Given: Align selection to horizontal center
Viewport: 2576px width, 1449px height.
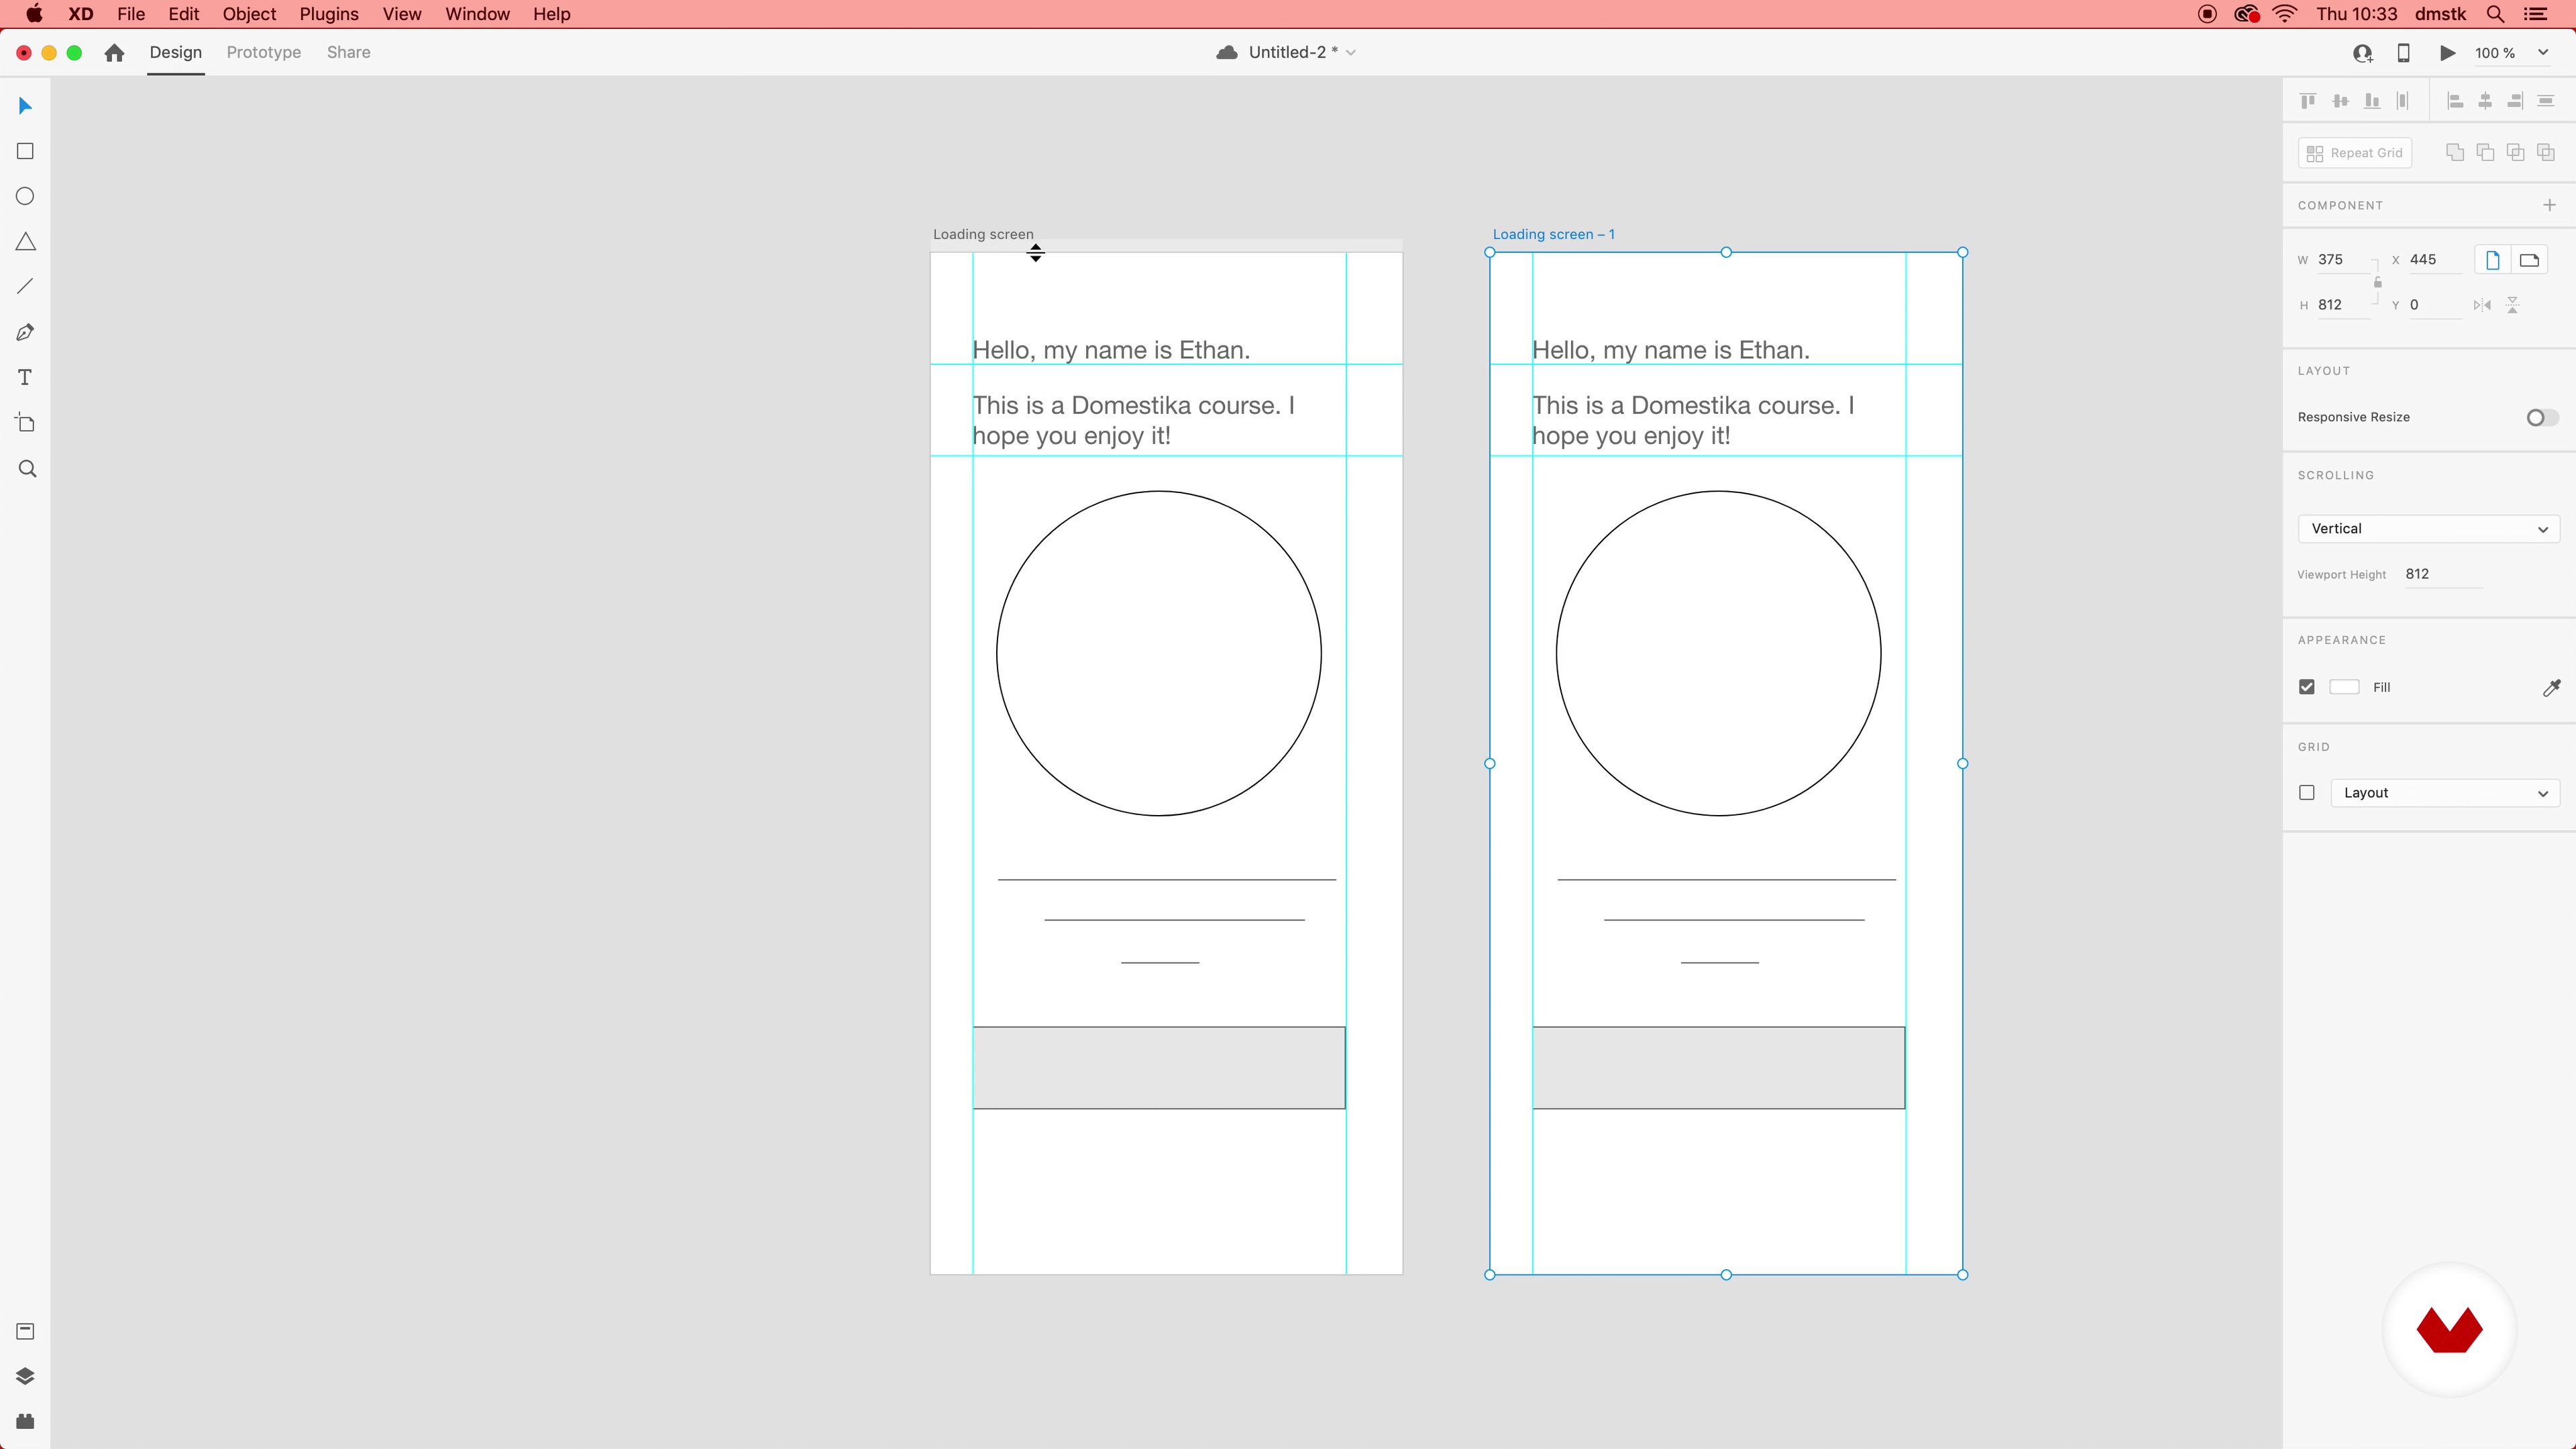Looking at the screenshot, I should point(2485,101).
